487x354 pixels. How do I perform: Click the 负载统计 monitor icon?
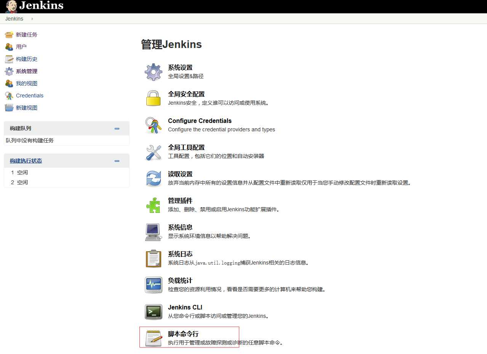point(154,285)
